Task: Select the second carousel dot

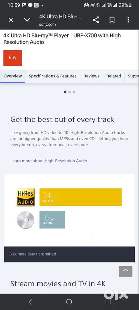Action: pyautogui.click(x=69, y=92)
